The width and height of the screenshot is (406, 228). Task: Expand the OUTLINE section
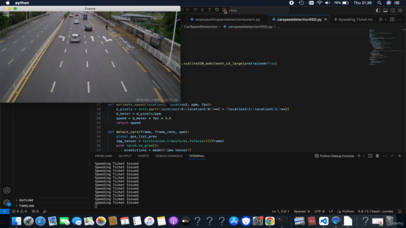(26, 200)
